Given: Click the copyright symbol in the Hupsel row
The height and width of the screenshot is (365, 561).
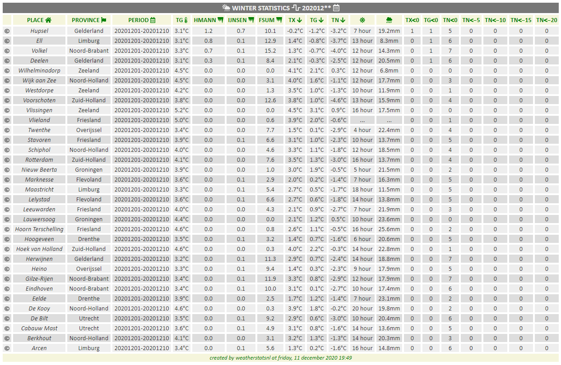Looking at the screenshot, I should (7, 31).
